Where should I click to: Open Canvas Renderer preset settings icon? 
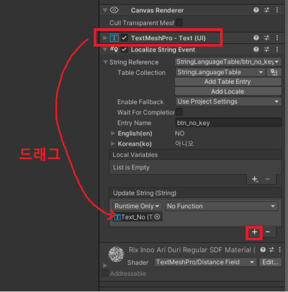click(267, 10)
